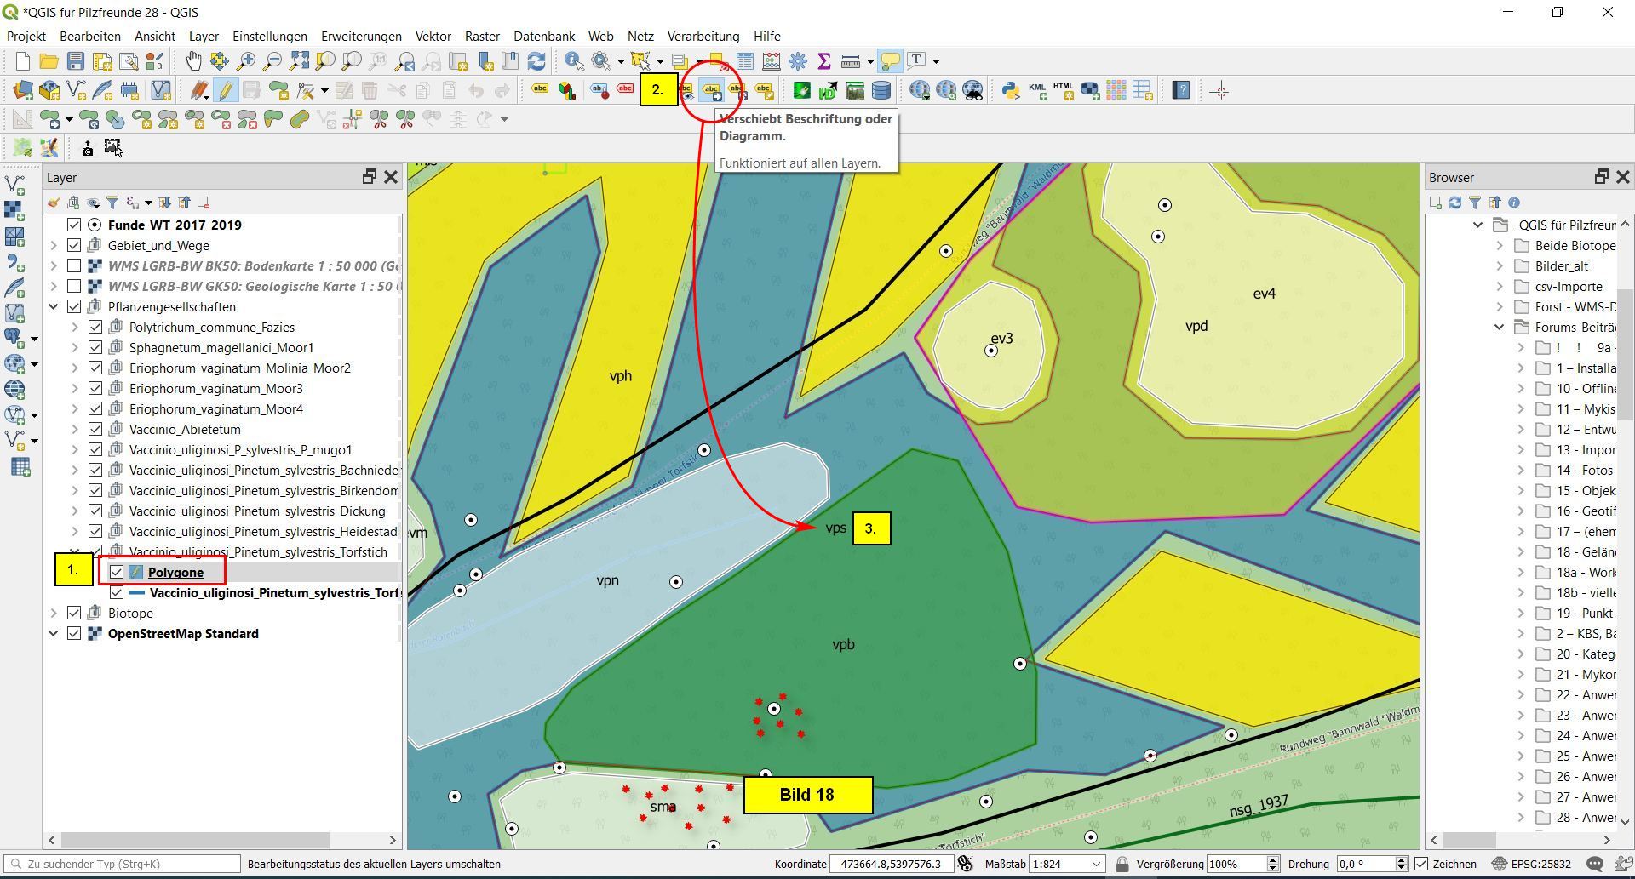Select the Pan Map hand tool

tap(193, 61)
